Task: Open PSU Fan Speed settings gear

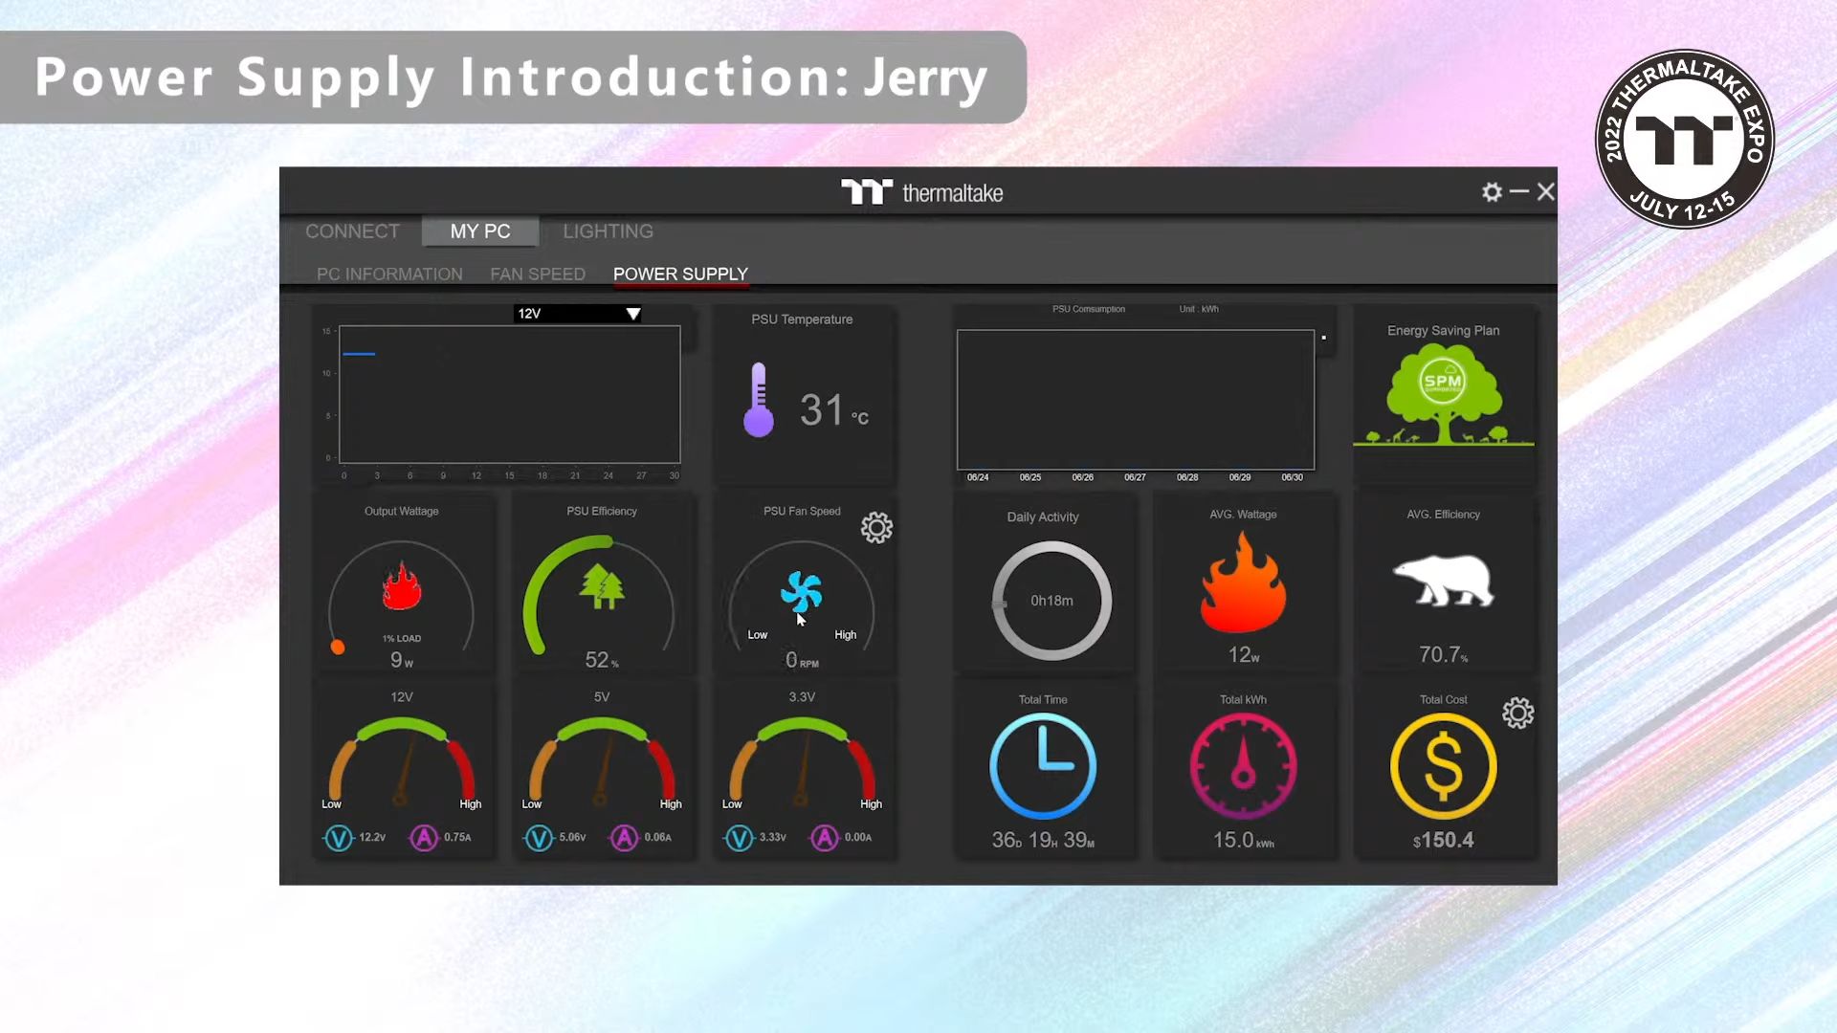Action: pyautogui.click(x=876, y=528)
